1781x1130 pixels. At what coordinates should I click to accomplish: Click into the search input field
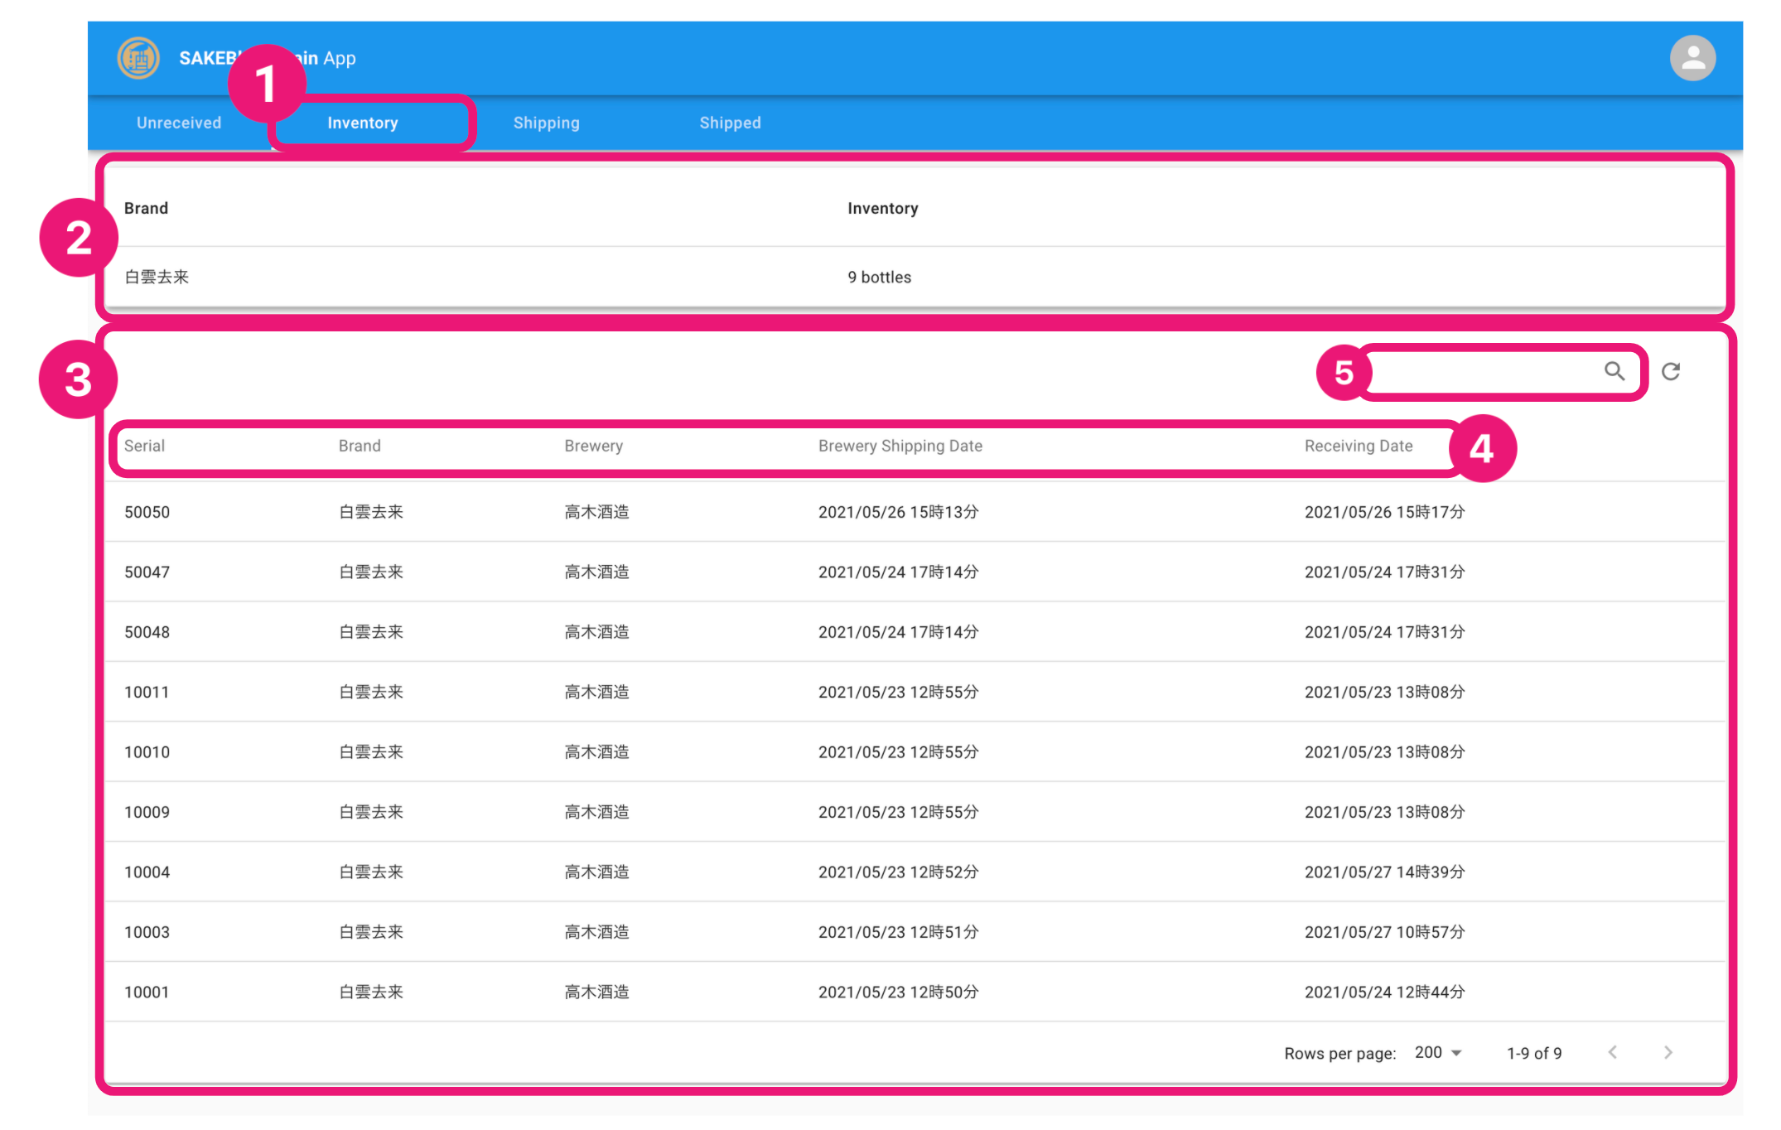[1483, 371]
